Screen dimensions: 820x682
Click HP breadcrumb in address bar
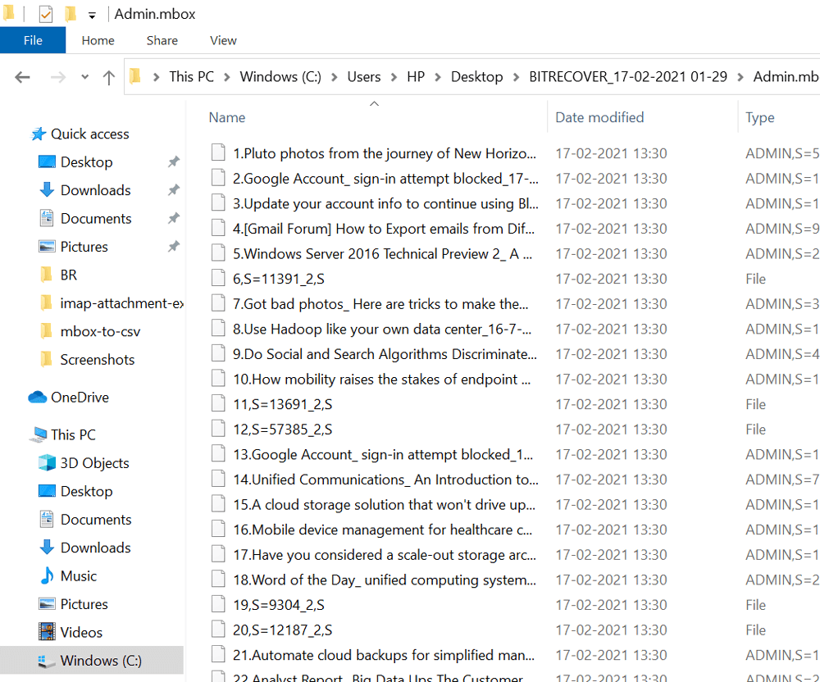pos(416,77)
